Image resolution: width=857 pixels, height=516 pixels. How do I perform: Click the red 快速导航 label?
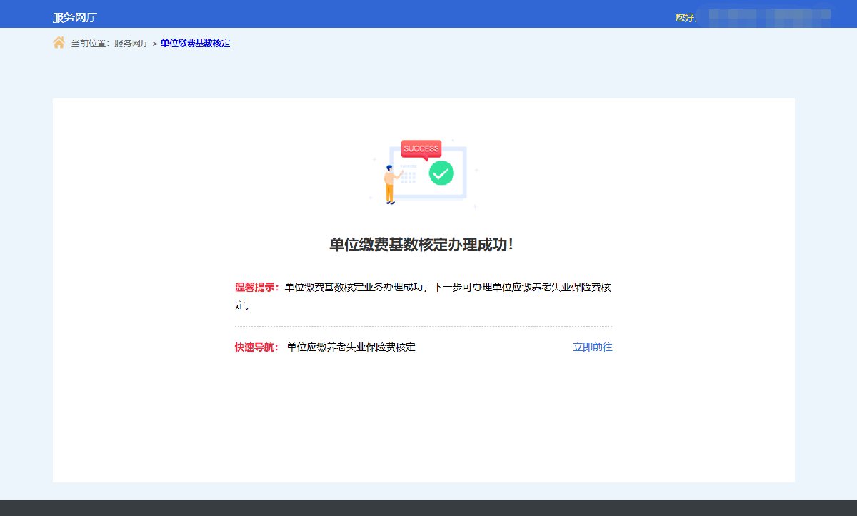(x=256, y=348)
